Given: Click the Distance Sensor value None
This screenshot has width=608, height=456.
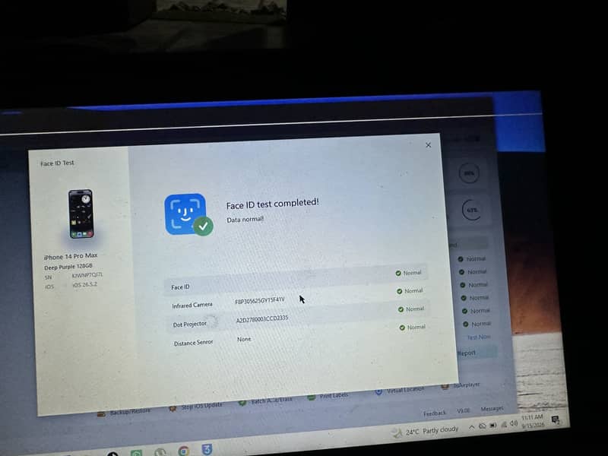Looking at the screenshot, I should tap(244, 339).
